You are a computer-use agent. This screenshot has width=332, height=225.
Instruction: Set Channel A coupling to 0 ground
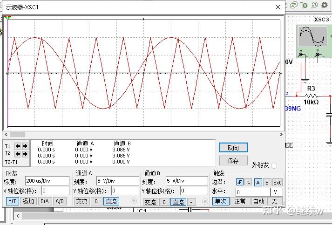click(x=96, y=201)
